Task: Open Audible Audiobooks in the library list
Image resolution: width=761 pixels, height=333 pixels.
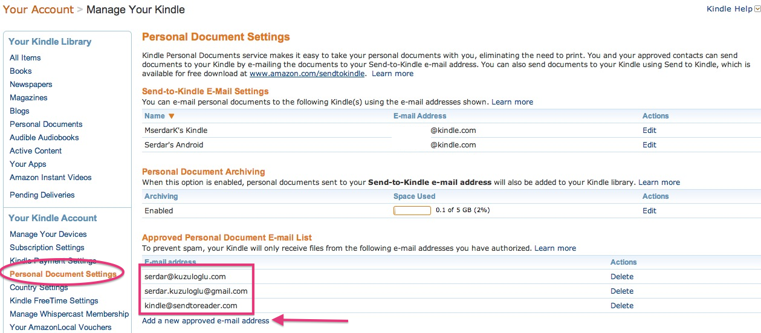Action: click(44, 138)
